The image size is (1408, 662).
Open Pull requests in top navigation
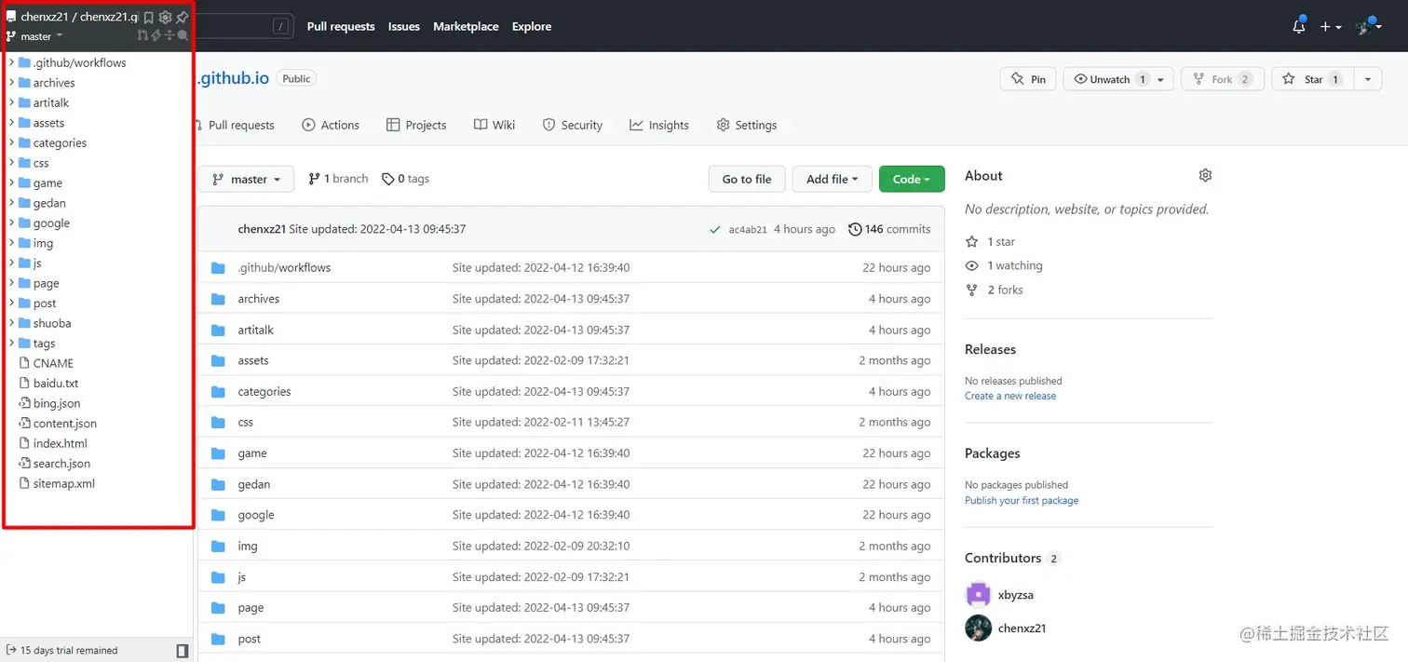(x=341, y=26)
